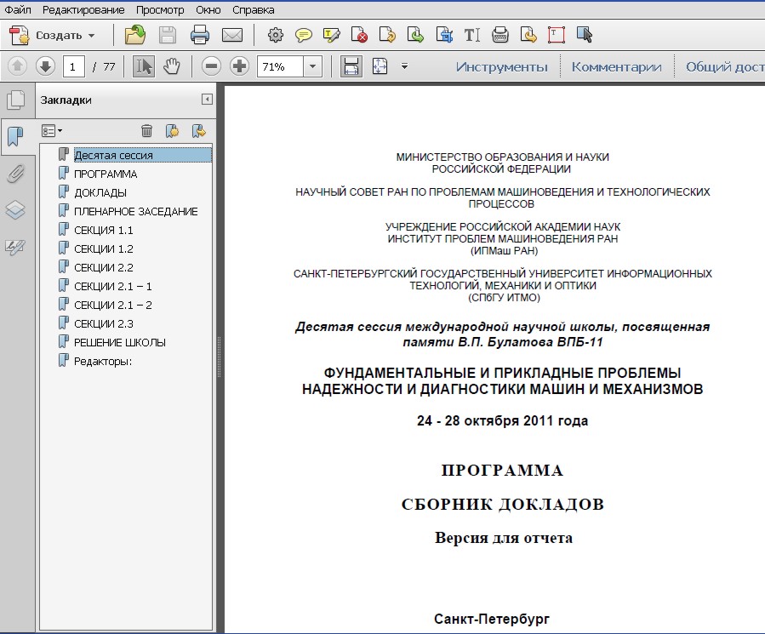Select the highlight text tool
765x634 pixels.
pyautogui.click(x=332, y=35)
